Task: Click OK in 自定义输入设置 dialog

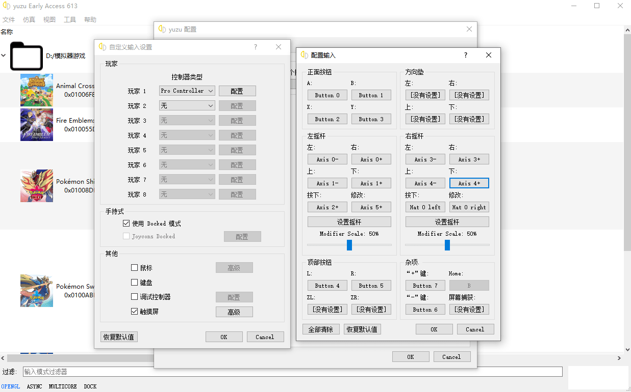Action: coord(224,337)
